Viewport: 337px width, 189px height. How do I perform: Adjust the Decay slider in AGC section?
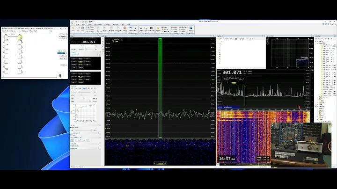point(84,101)
